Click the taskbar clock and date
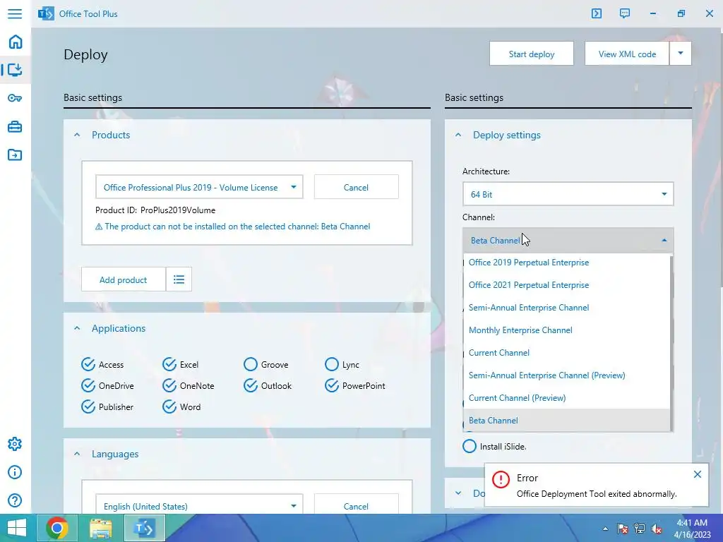Screen dimensions: 723x542 (692, 529)
